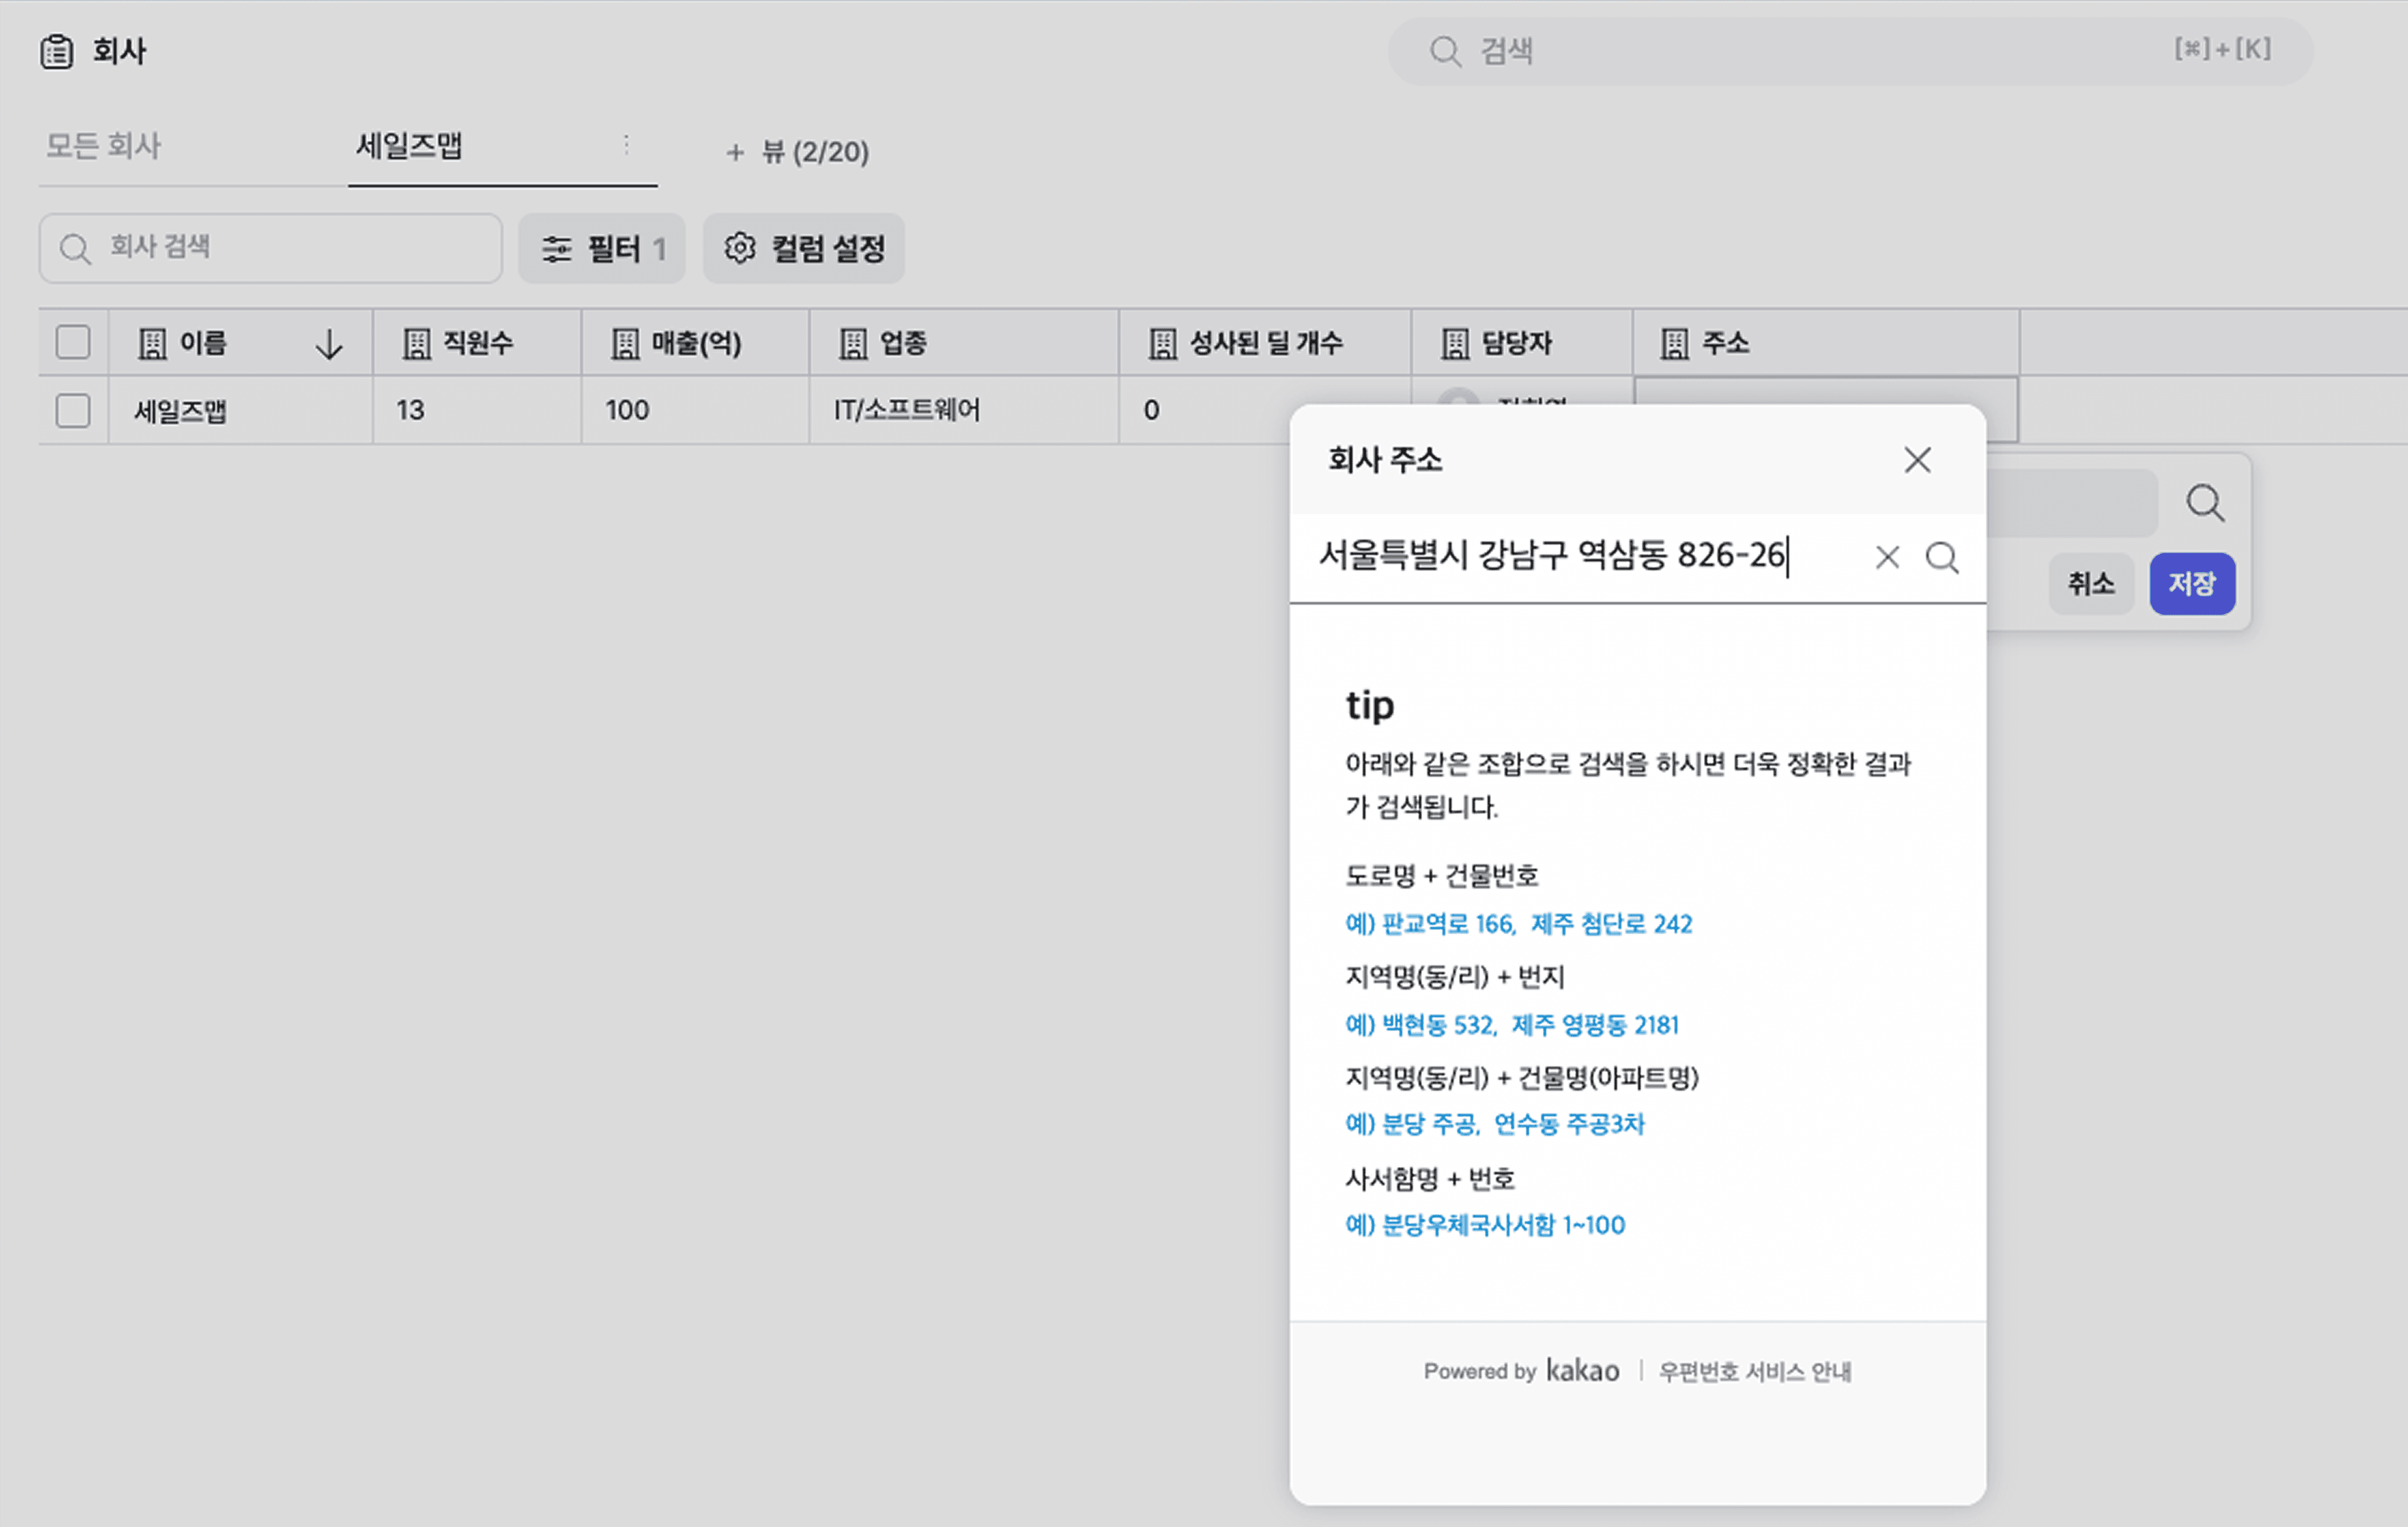Open 우편번호 서비스 안내 link

(1755, 1372)
